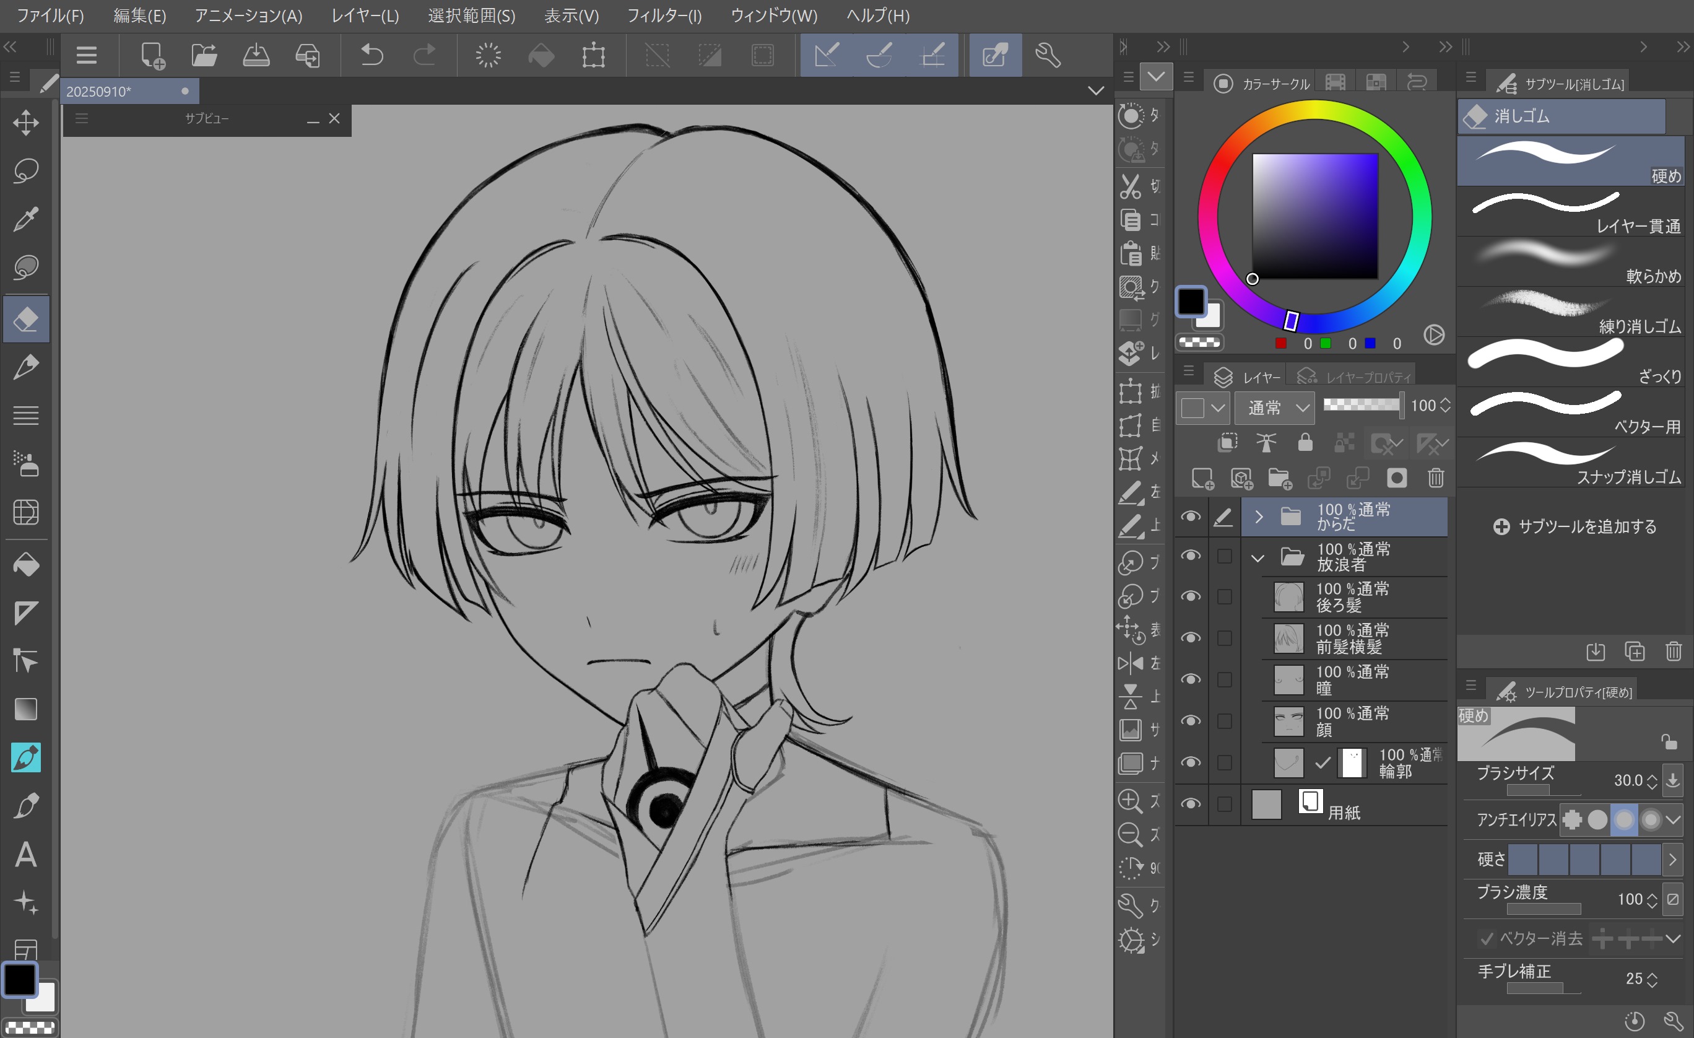Image resolution: width=1694 pixels, height=1038 pixels.
Task: Collapse the 放浪者 layer folder
Action: [1257, 558]
